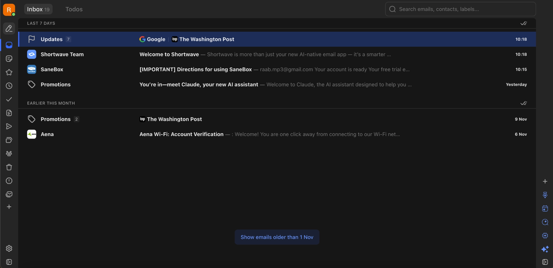553x268 pixels.
Task: Click the SaneBox sender avatar
Action: (x=32, y=69)
